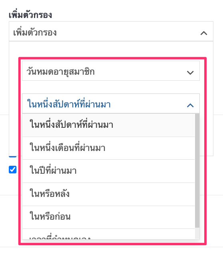Click the วันหมดอายุสมาชิก label text
This screenshot has height=254, width=223.
click(60, 72)
